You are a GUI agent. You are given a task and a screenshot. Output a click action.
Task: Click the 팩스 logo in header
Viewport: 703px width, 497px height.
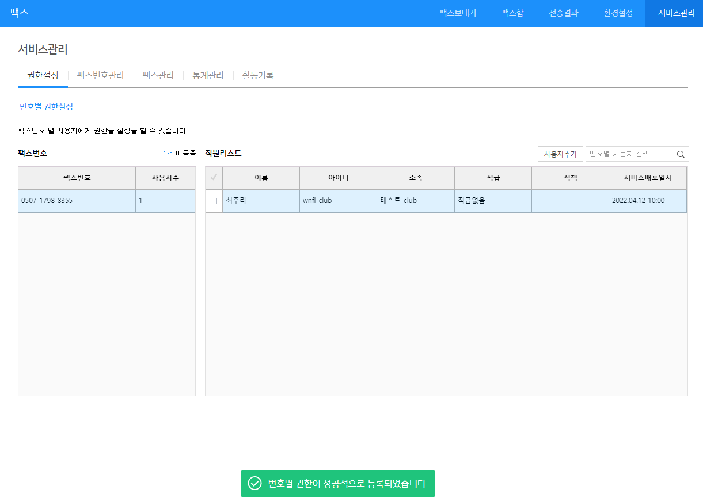coord(19,13)
